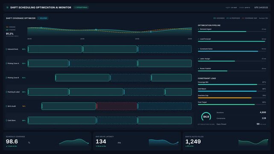274x154 pixels.
Task: Click the 128 constraints value
Action: point(264,118)
